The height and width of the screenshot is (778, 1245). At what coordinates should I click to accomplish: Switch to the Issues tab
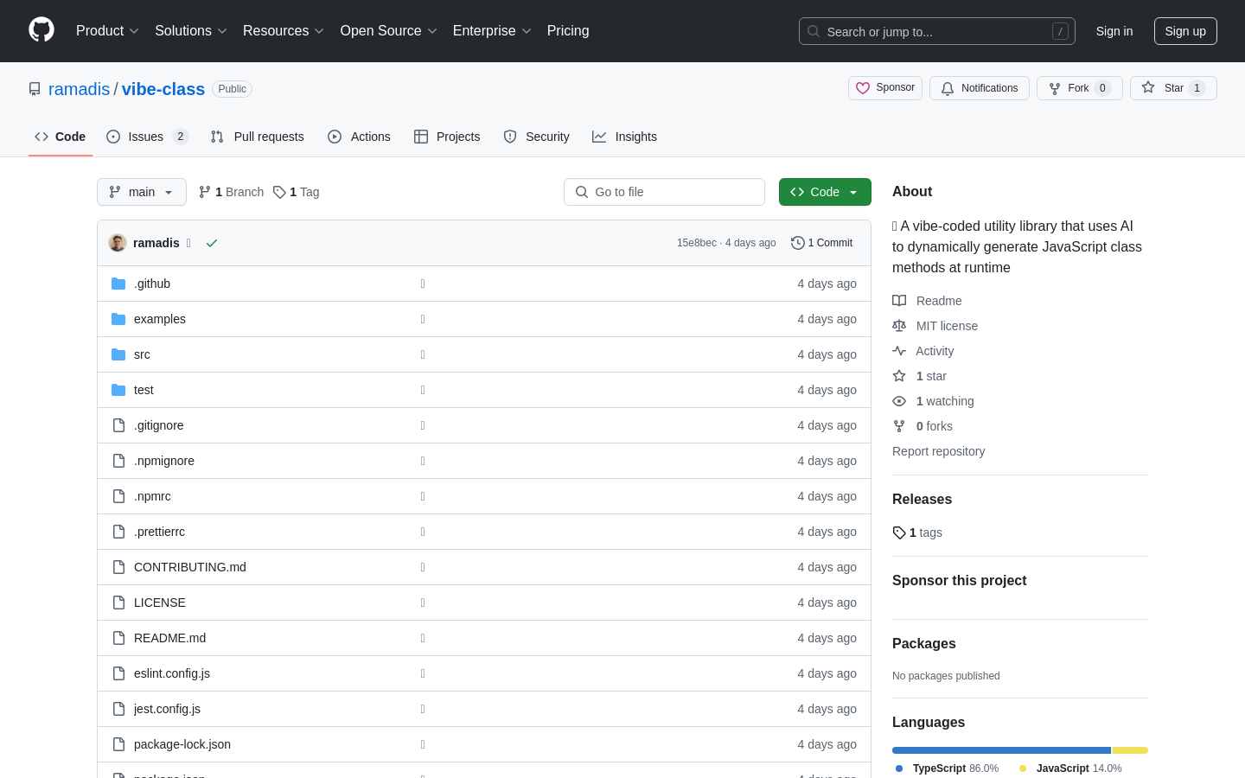(147, 137)
